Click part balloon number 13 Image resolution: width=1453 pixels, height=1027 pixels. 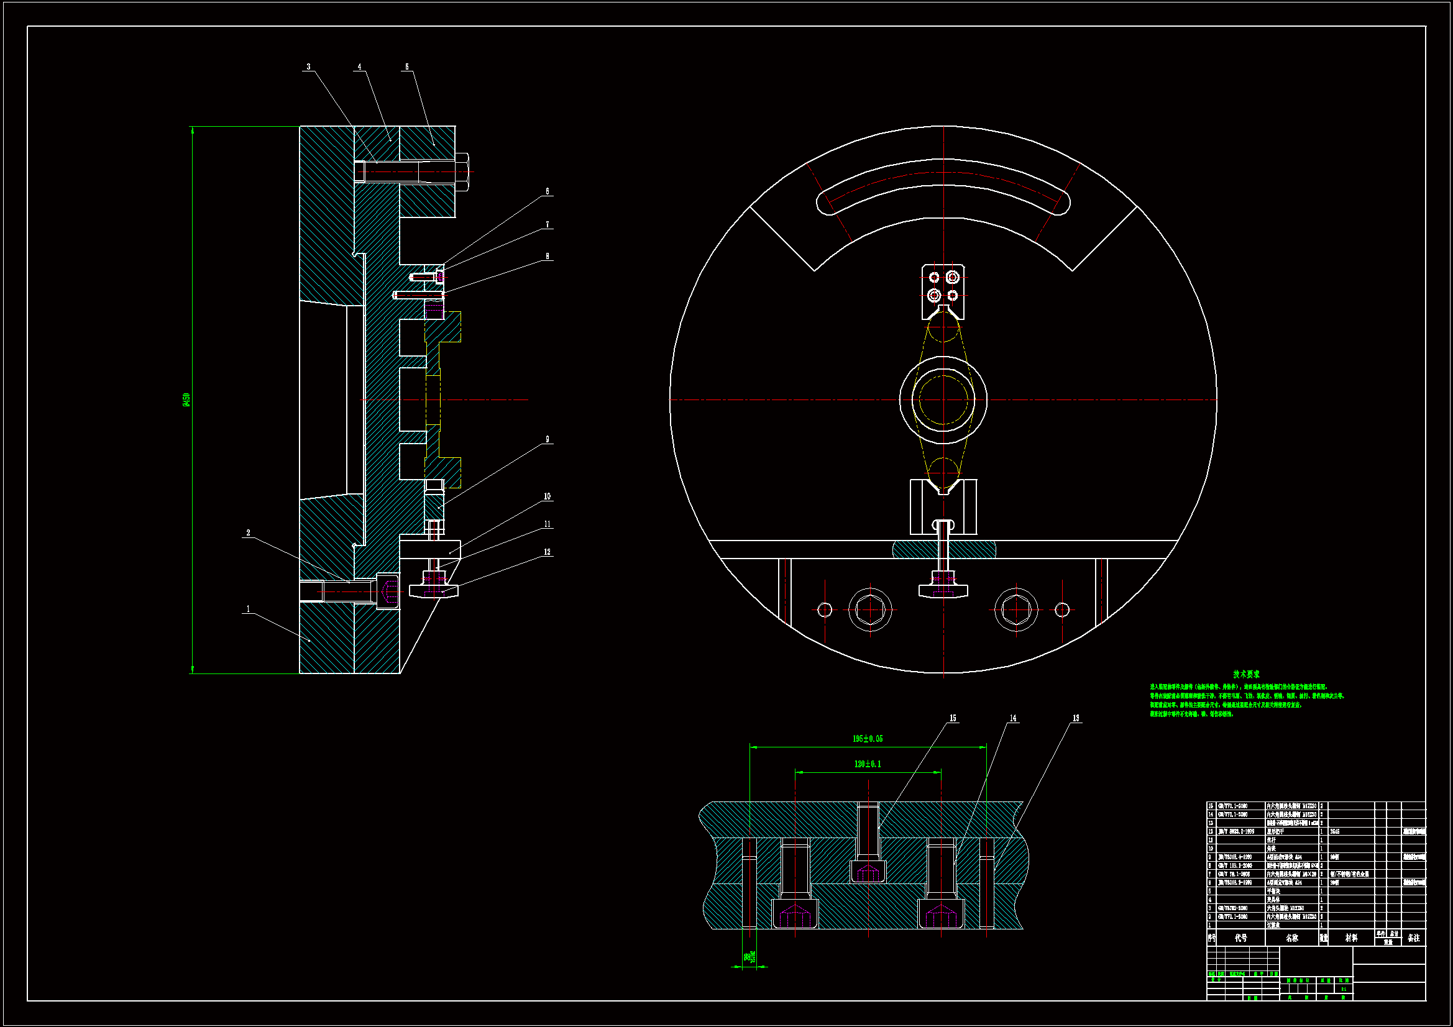[x=1076, y=718]
